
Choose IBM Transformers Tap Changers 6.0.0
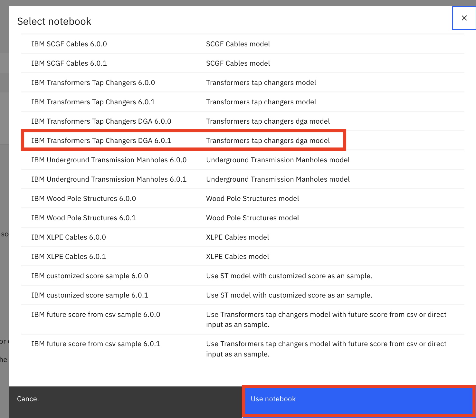(x=243, y=82)
